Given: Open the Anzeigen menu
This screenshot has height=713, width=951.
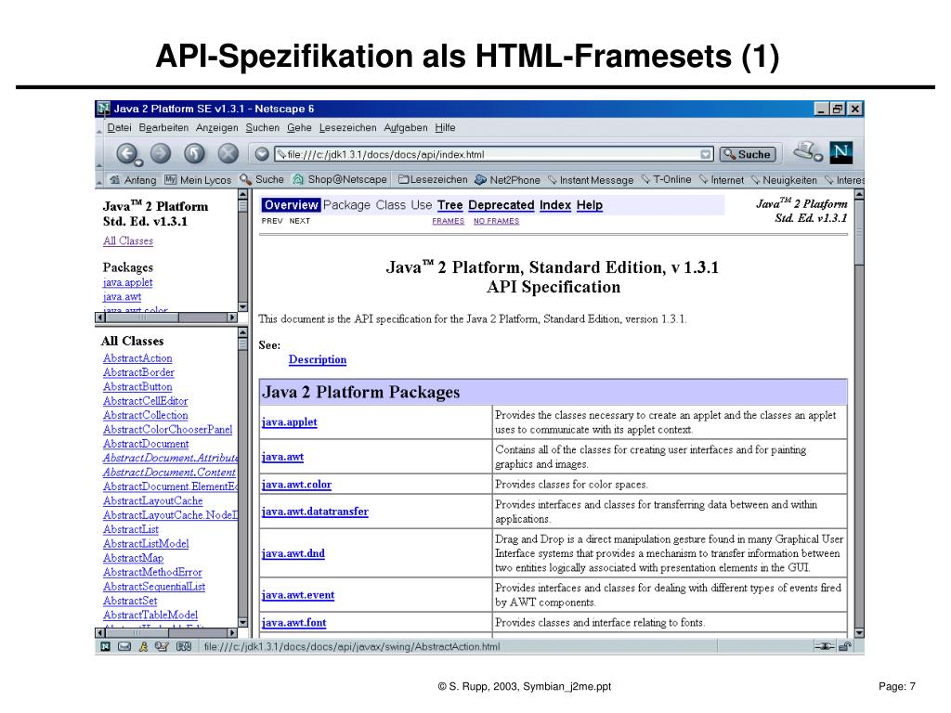Looking at the screenshot, I should tap(217, 128).
